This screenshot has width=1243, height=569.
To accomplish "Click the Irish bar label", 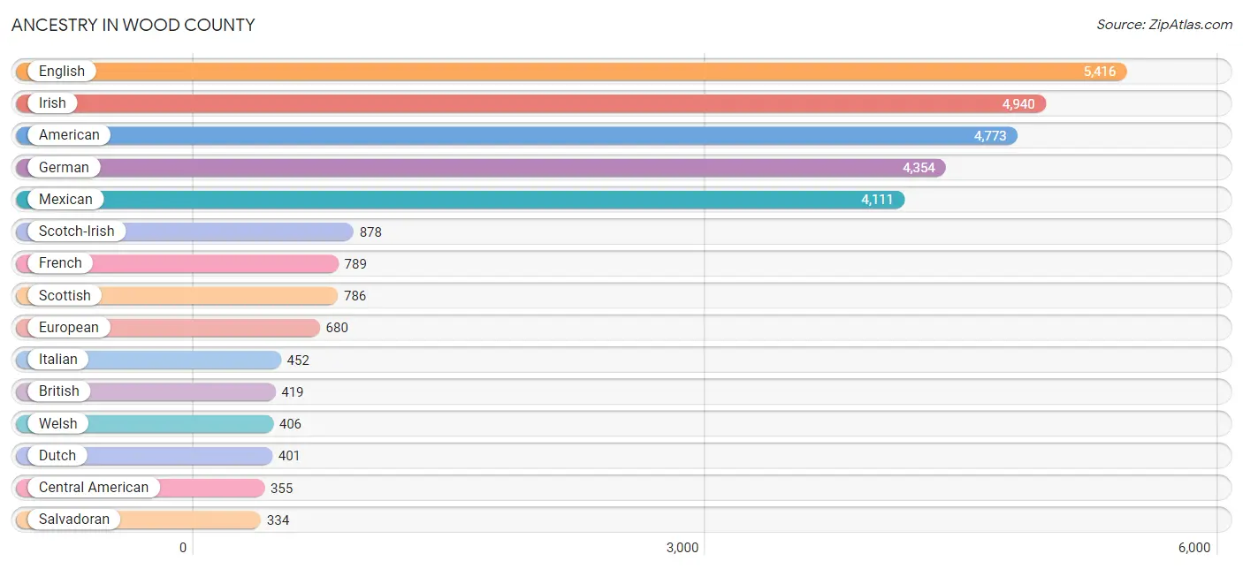I will coord(52,103).
